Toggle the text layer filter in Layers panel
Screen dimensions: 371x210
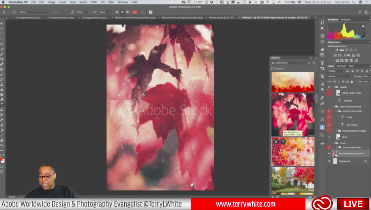(x=357, y=71)
